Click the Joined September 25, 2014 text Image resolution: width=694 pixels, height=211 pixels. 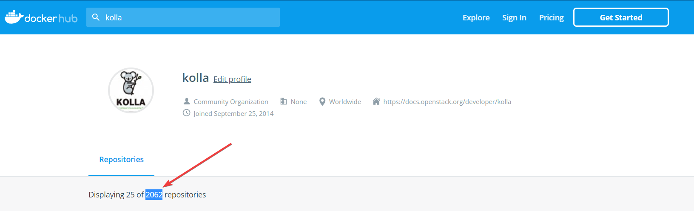(x=233, y=114)
